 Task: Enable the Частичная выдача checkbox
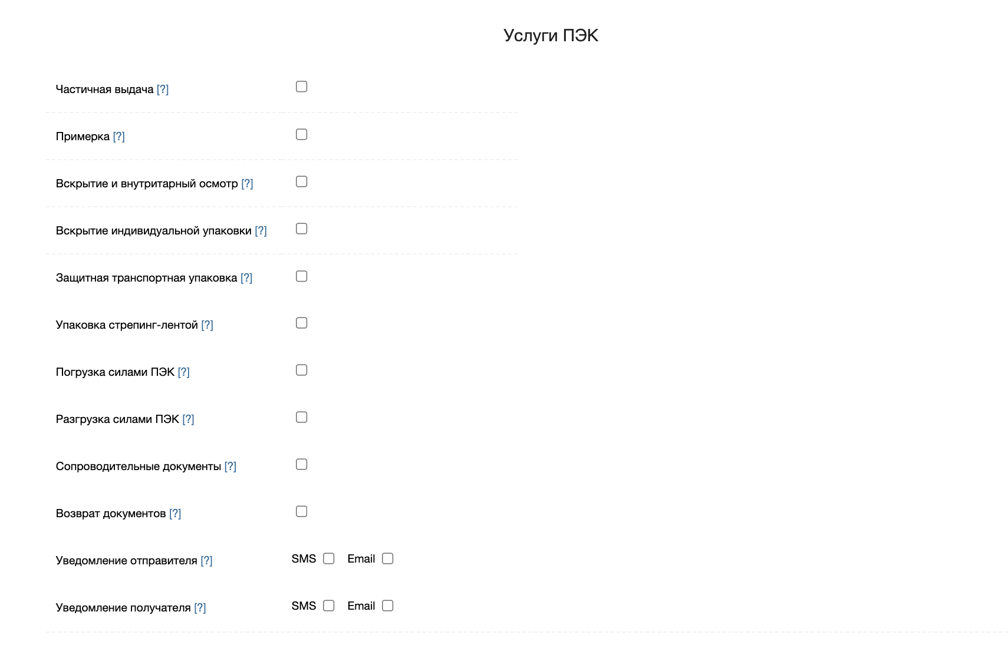[301, 87]
